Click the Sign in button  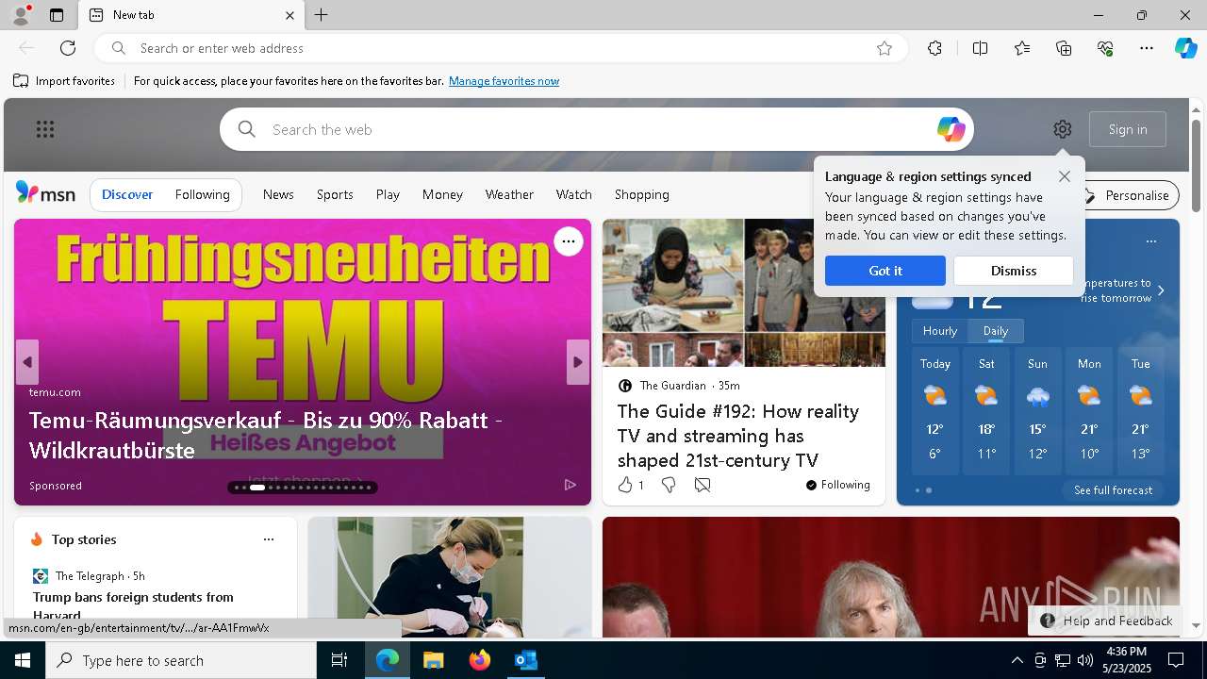[1128, 129]
